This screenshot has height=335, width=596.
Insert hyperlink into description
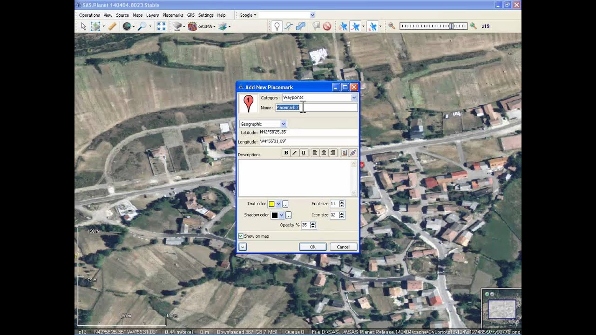click(353, 153)
